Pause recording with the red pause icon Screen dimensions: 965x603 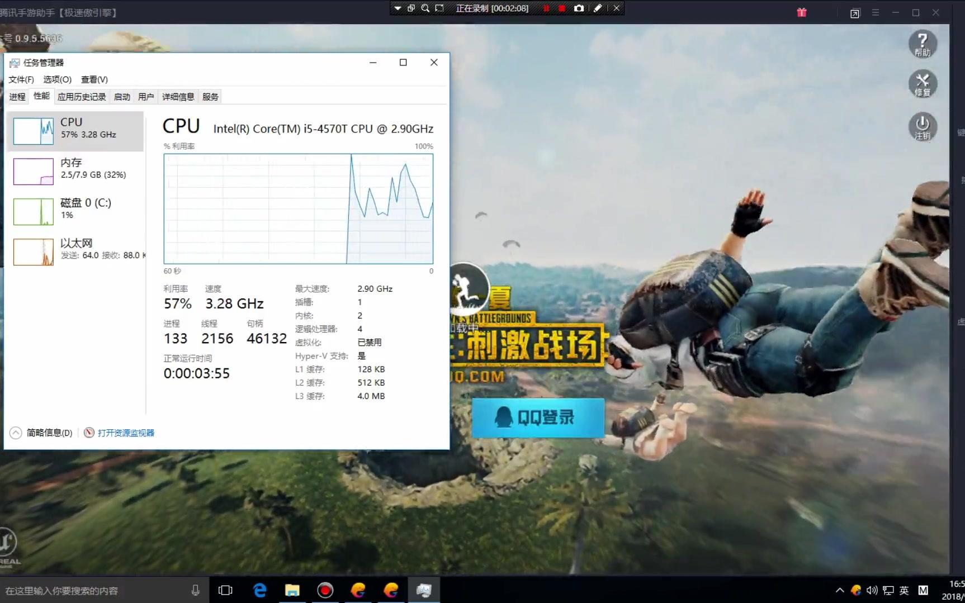coord(546,8)
